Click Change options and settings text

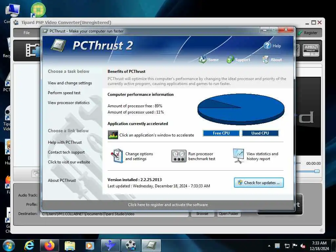[x=139, y=156]
